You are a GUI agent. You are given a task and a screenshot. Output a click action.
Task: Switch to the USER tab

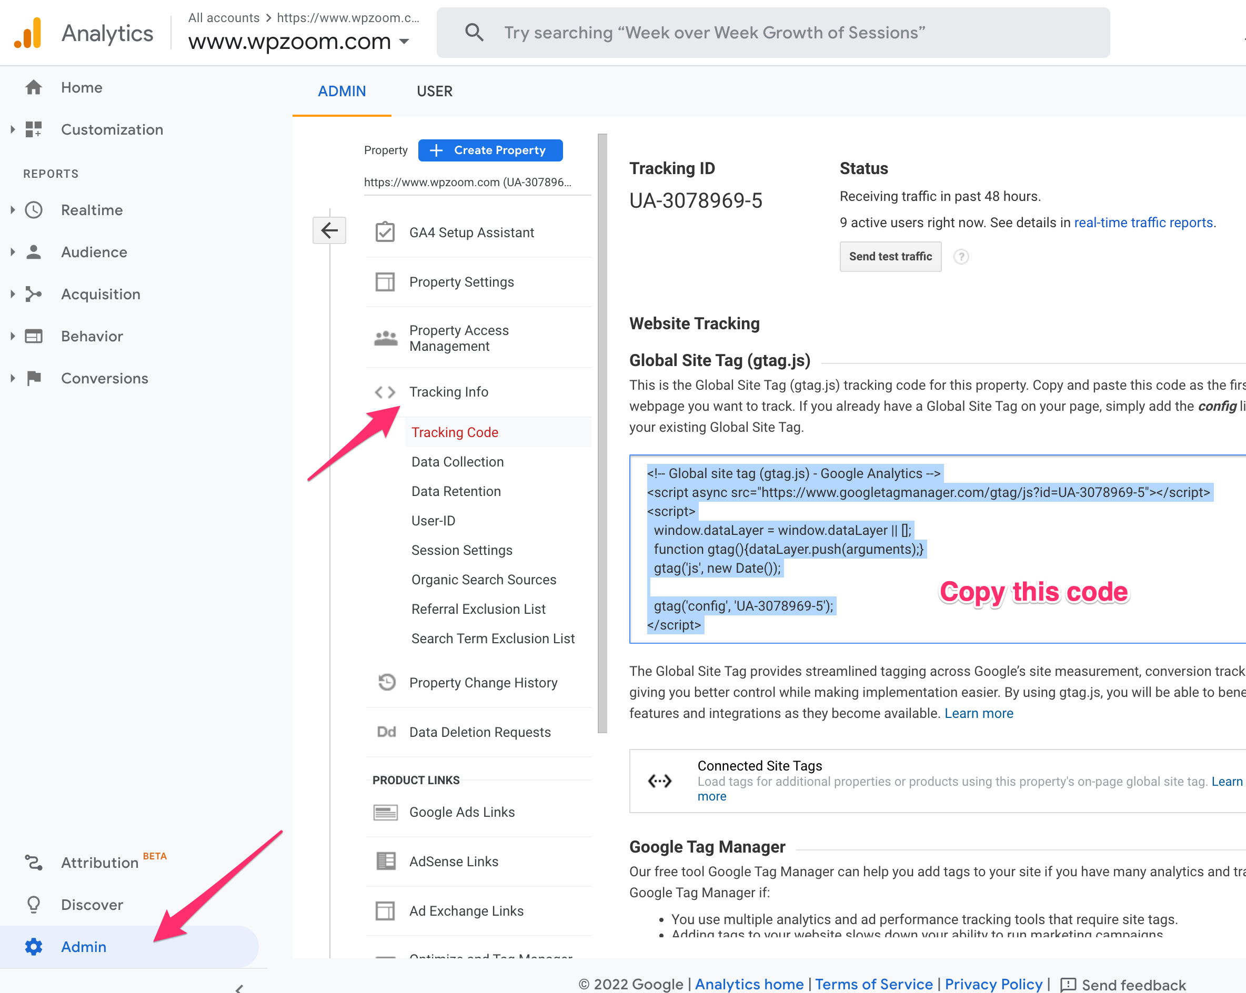435,92
